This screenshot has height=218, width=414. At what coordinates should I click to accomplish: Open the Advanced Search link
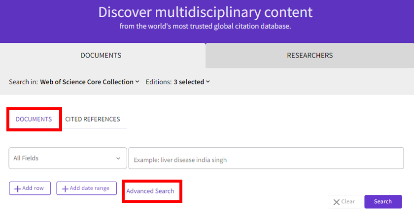[x=150, y=191]
